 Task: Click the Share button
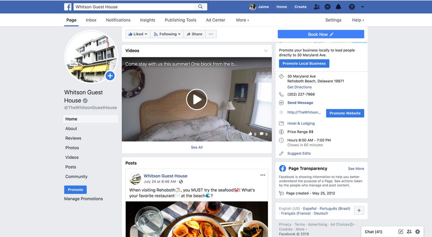pos(194,34)
